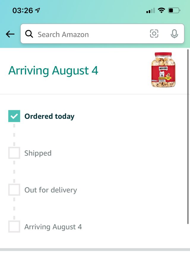190x254 pixels.
Task: Click the bottom Arriving August 4 checkbox
Action: click(x=14, y=227)
